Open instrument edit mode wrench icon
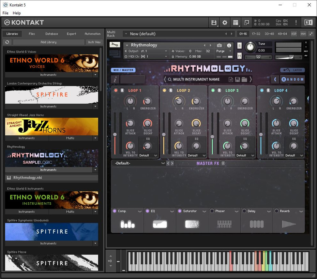The height and width of the screenshot is (279, 317). pos(115,45)
